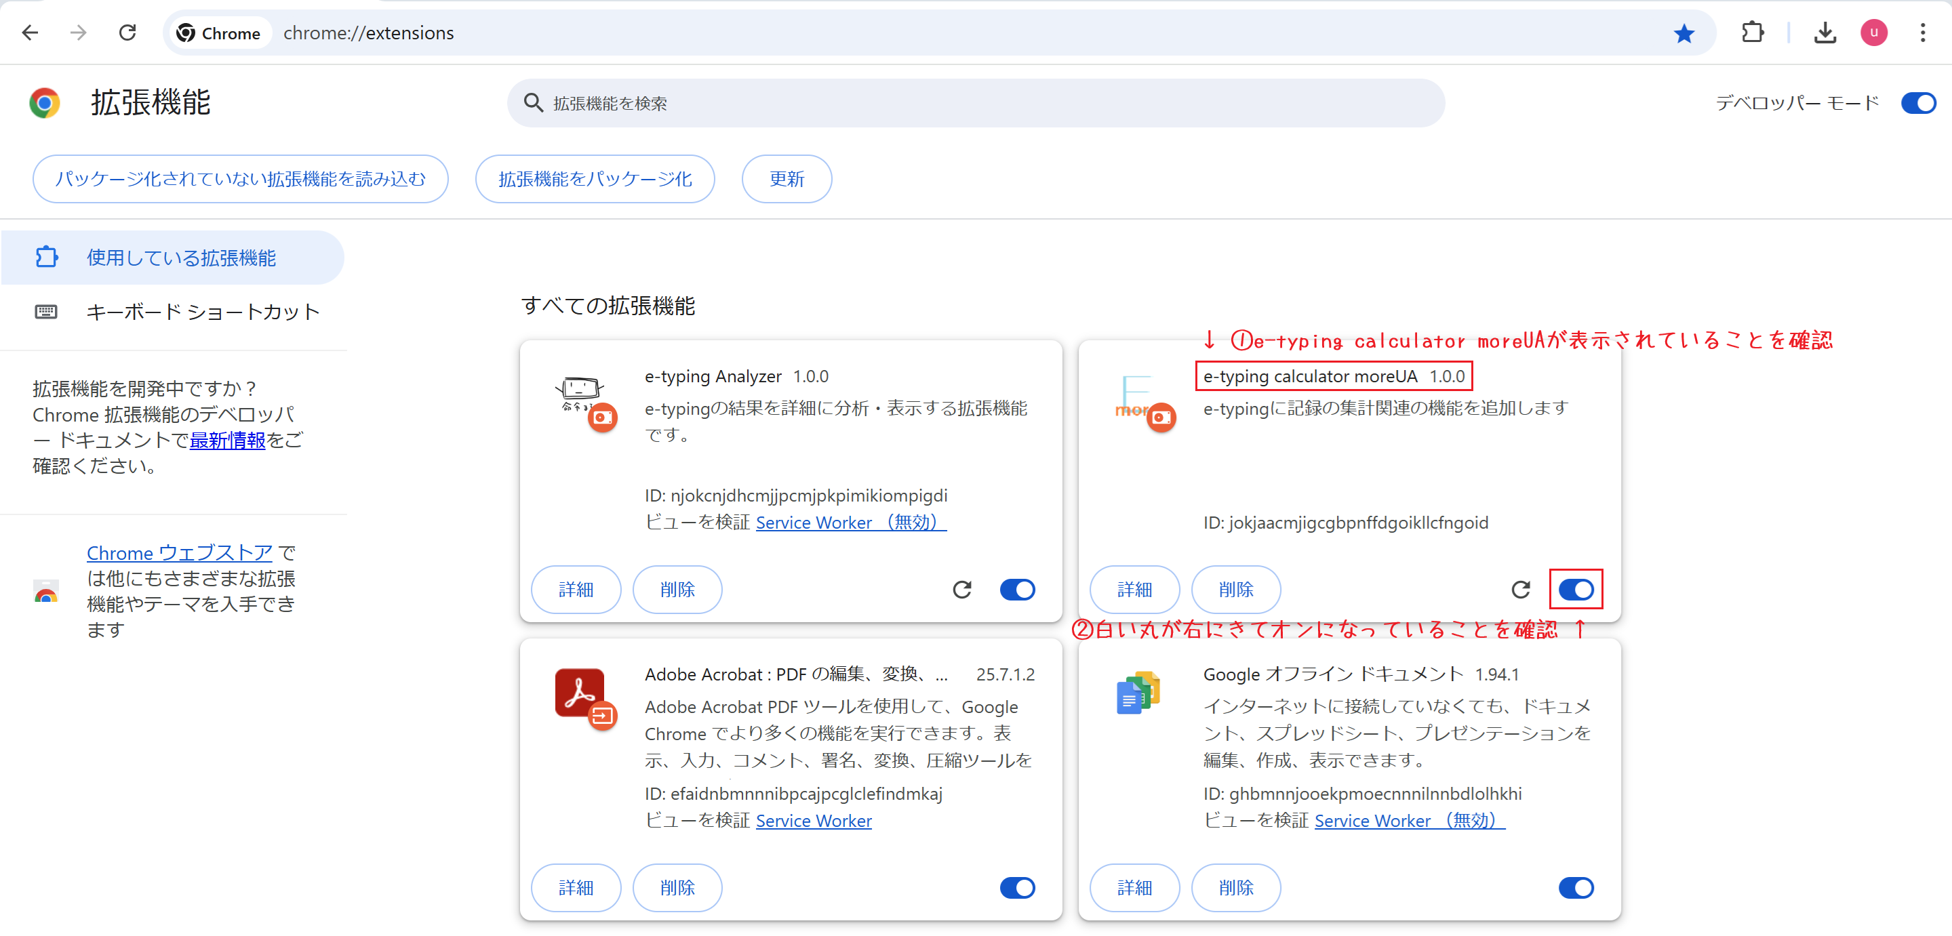Click the Google オフライン ドキュメント icon
Image resolution: width=1952 pixels, height=936 pixels.
[x=1138, y=692]
